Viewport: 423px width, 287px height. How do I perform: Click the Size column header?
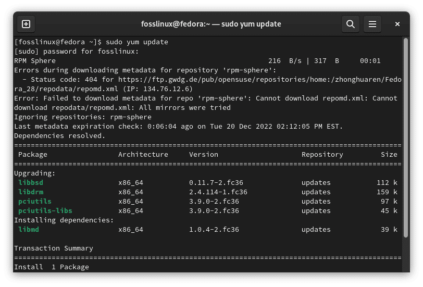(x=389, y=155)
